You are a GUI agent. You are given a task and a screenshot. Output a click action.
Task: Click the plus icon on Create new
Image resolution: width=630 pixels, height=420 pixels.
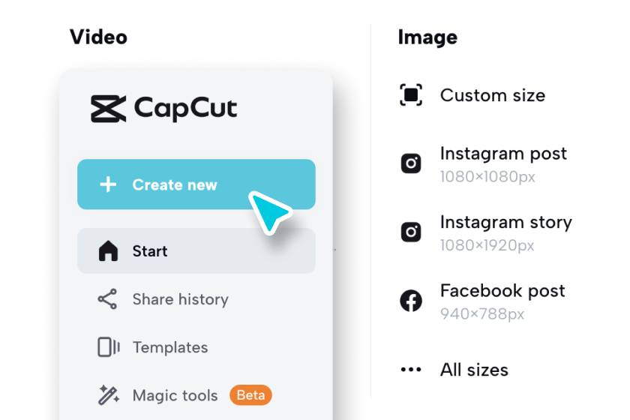tap(108, 184)
